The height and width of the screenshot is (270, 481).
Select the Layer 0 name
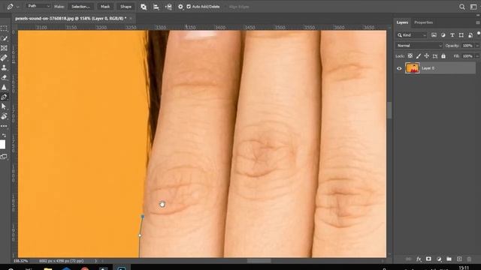point(428,68)
